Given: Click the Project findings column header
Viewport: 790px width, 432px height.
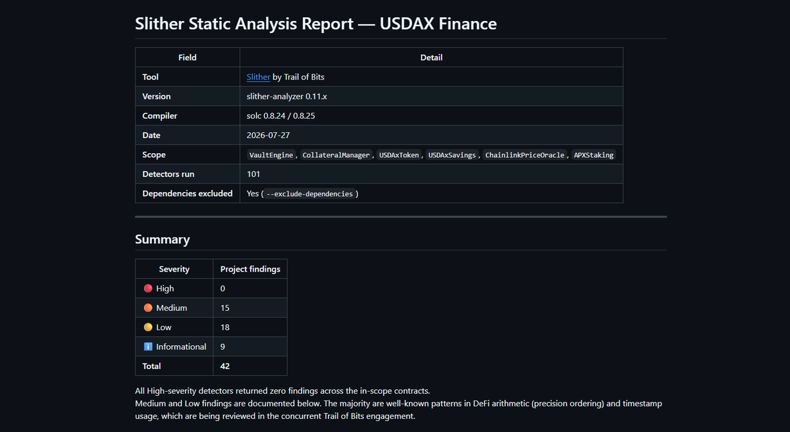Looking at the screenshot, I should point(250,269).
